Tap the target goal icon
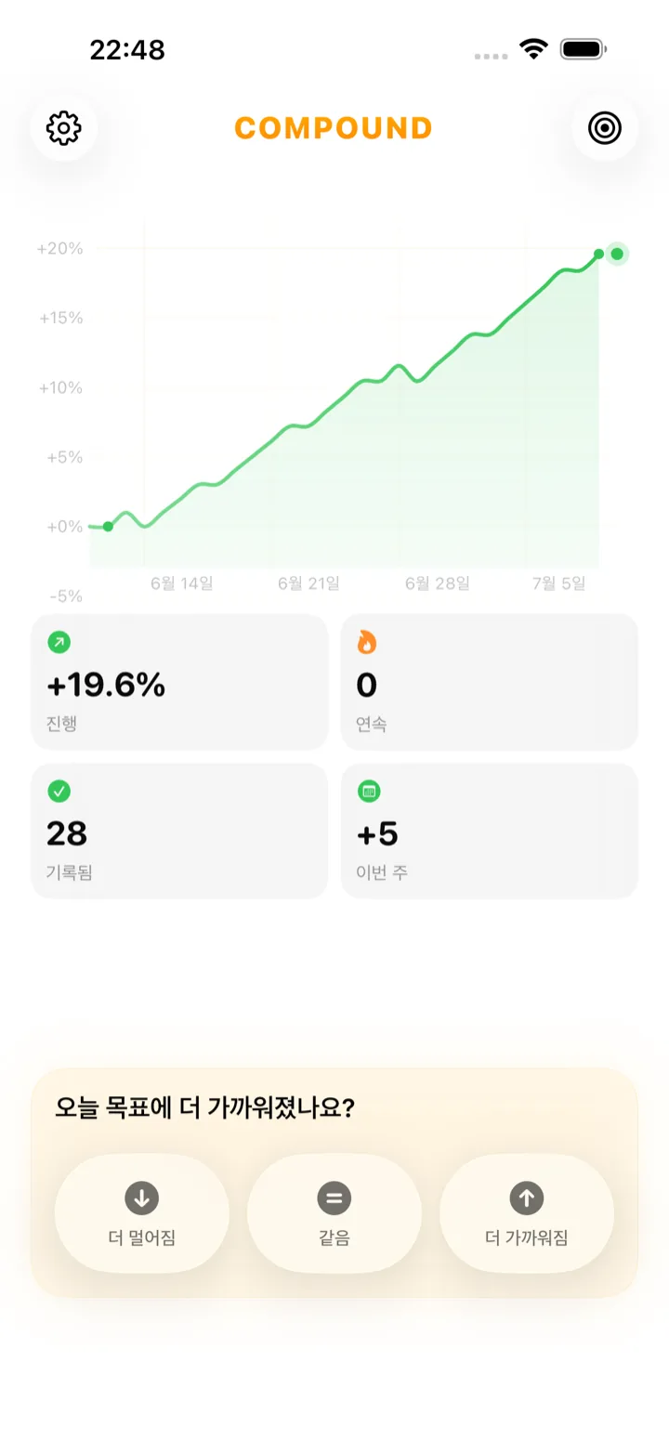The width and height of the screenshot is (669, 1453). tap(605, 128)
